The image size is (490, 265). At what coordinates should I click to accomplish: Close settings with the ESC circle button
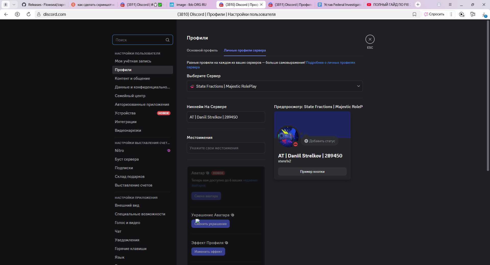click(x=370, y=39)
